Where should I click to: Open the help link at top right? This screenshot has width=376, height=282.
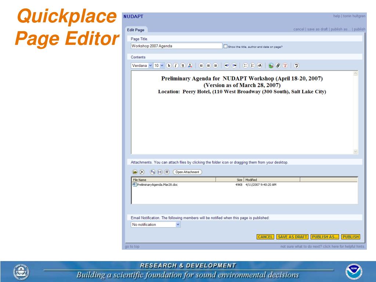[x=336, y=16]
